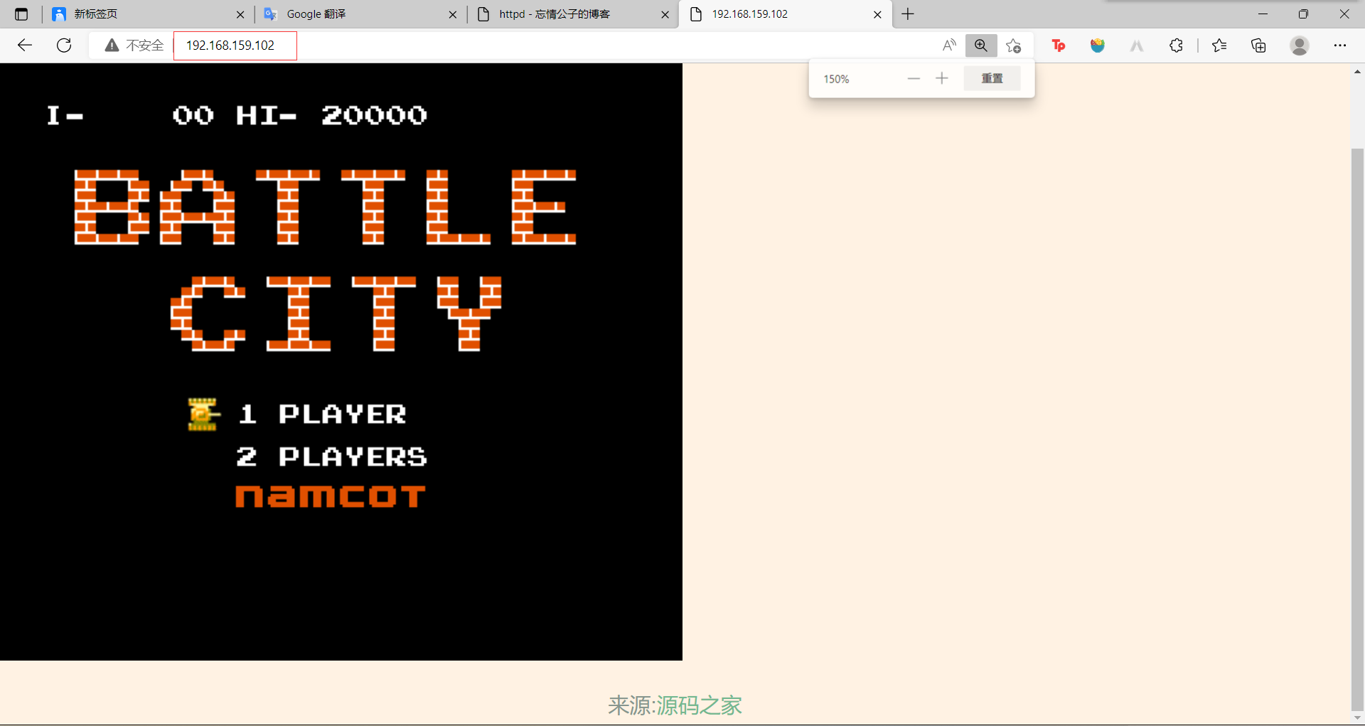Reload the current page
The image size is (1365, 726).
point(64,46)
